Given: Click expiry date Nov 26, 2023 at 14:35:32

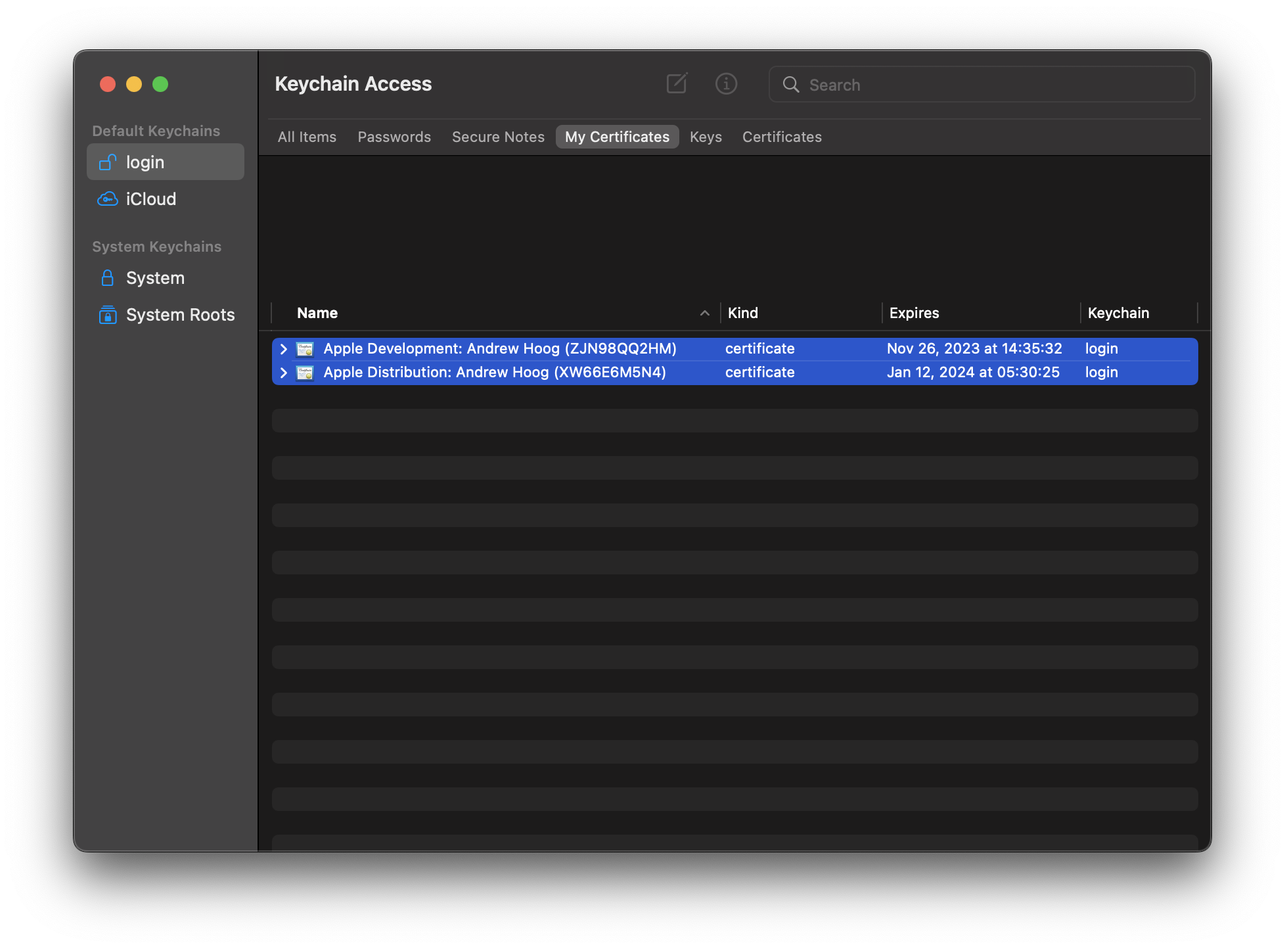Looking at the screenshot, I should coord(974,348).
